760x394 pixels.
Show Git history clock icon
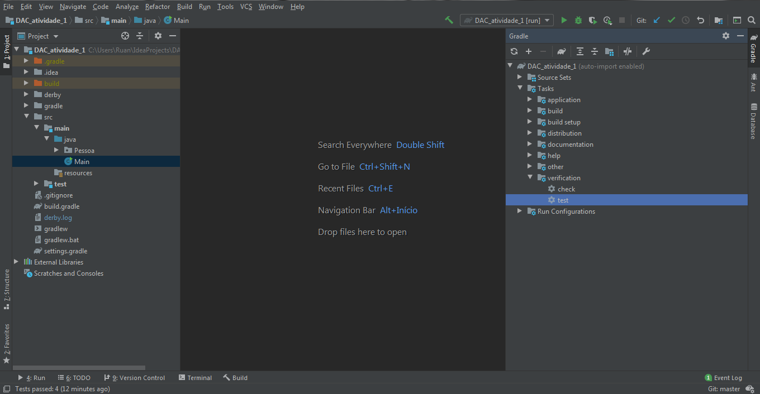pos(686,20)
